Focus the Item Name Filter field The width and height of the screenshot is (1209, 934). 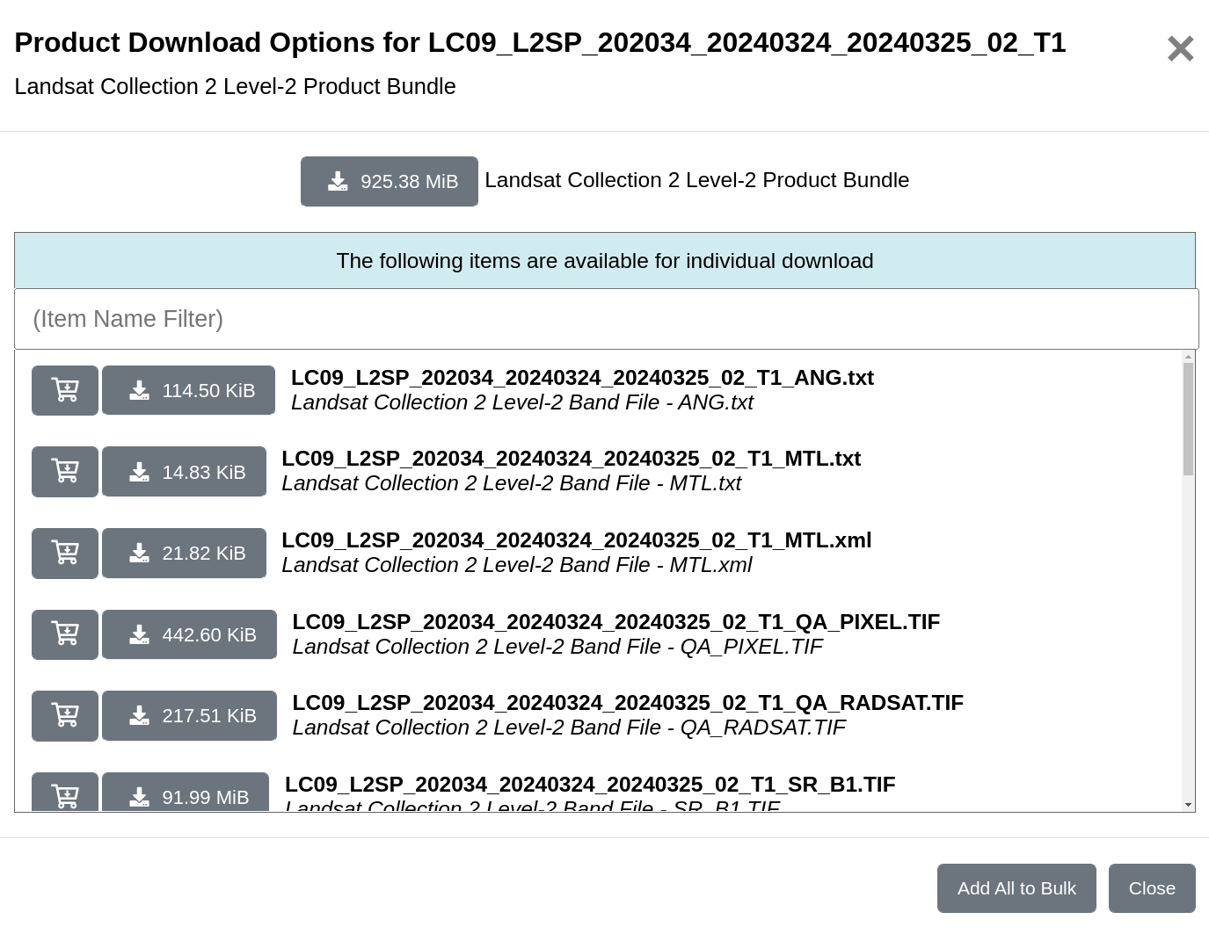pos(607,319)
